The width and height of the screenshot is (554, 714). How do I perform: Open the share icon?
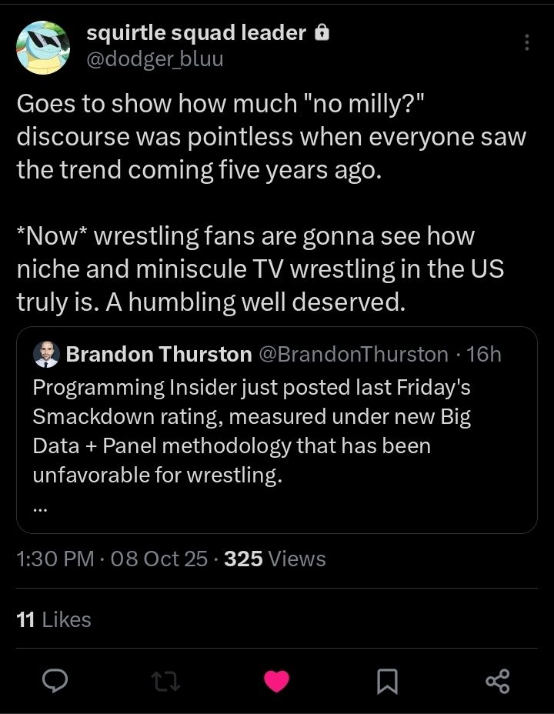498,681
